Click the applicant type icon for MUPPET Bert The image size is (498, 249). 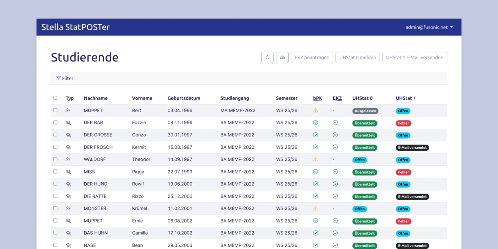click(x=68, y=110)
